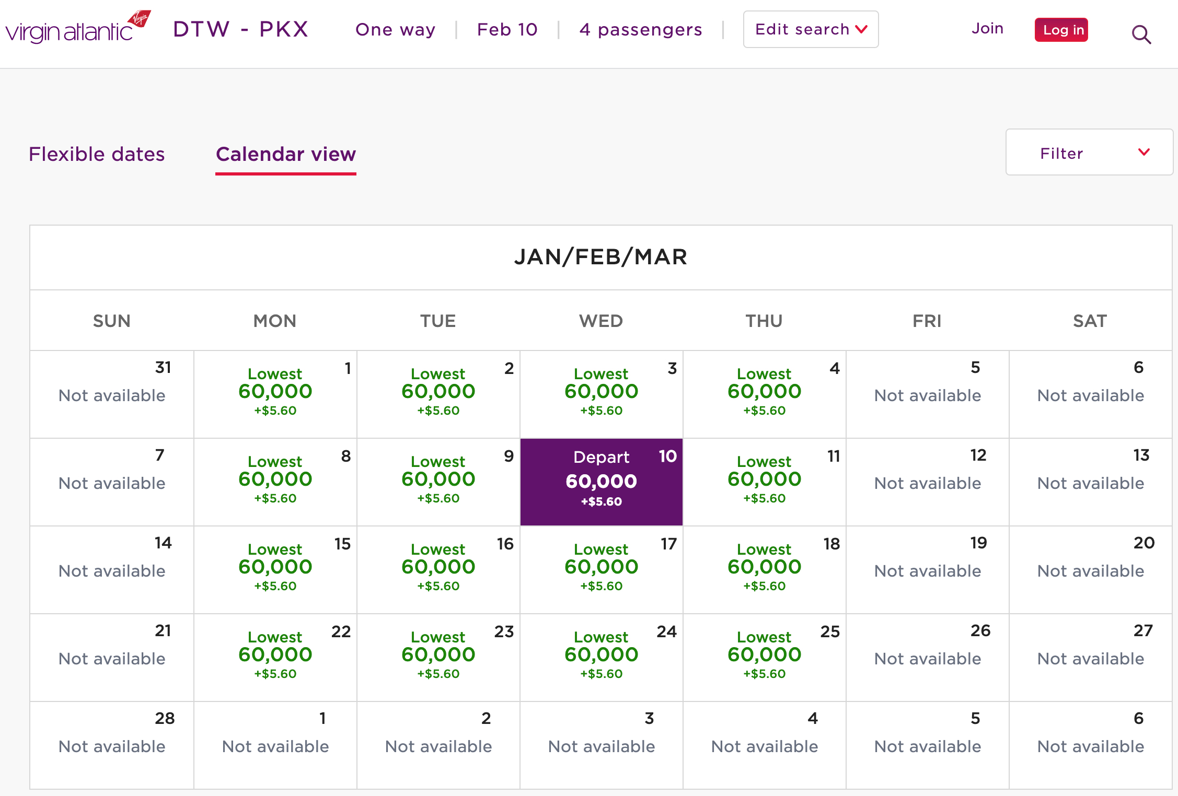This screenshot has width=1178, height=796.
Task: Click the Virgin Atlantic logo
Action: [x=77, y=28]
